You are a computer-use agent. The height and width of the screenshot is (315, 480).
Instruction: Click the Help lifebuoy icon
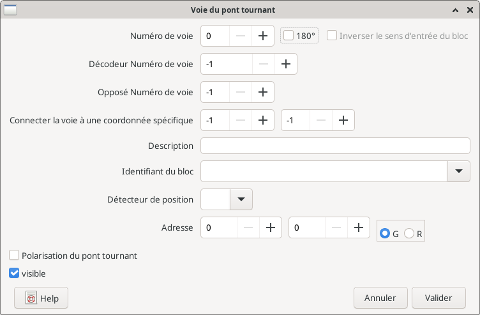[31, 298]
